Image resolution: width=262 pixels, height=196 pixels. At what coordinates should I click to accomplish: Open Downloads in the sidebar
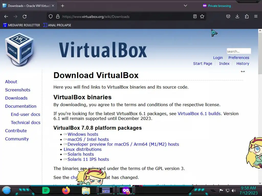tap(16, 98)
